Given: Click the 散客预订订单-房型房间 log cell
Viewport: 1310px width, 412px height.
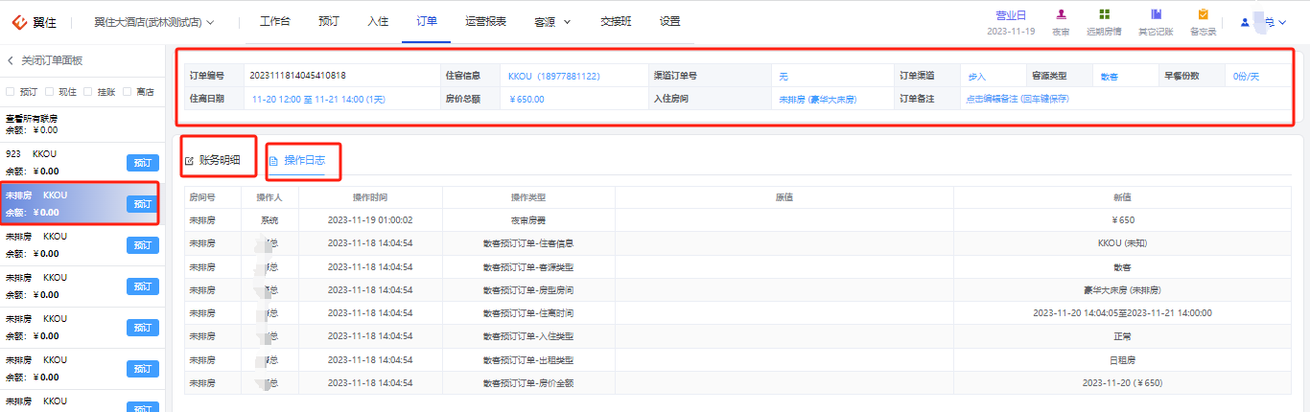Looking at the screenshot, I should [x=528, y=289].
